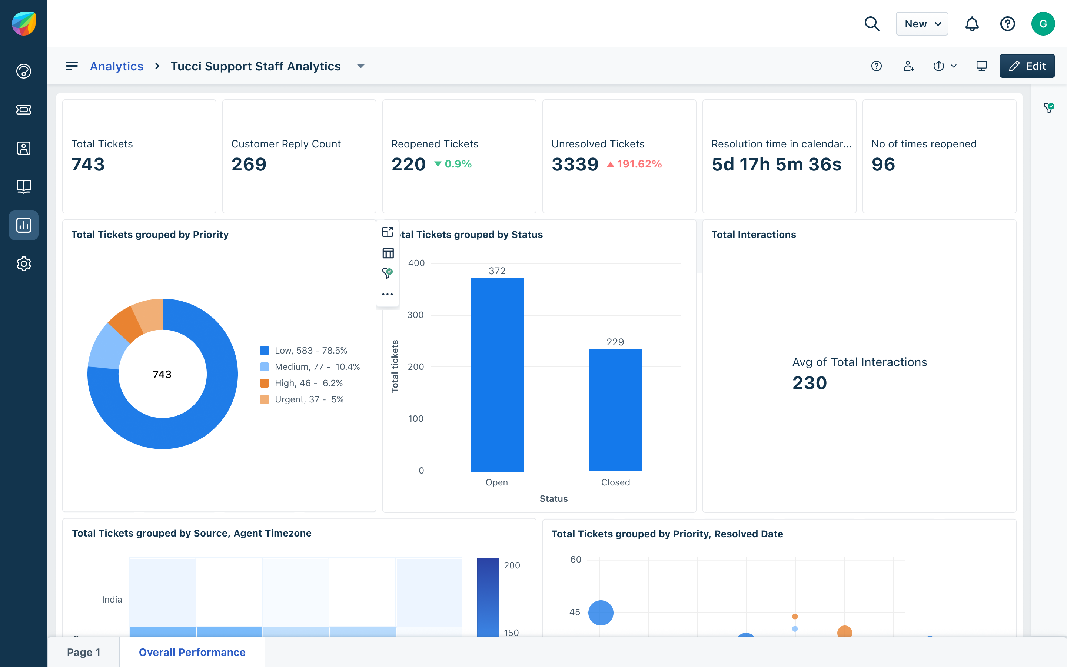Open the New dropdown button
The image size is (1067, 667).
pos(921,24)
